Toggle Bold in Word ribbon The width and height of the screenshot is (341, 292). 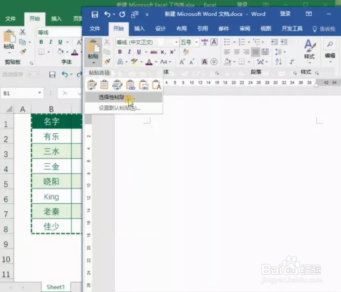coord(120,52)
